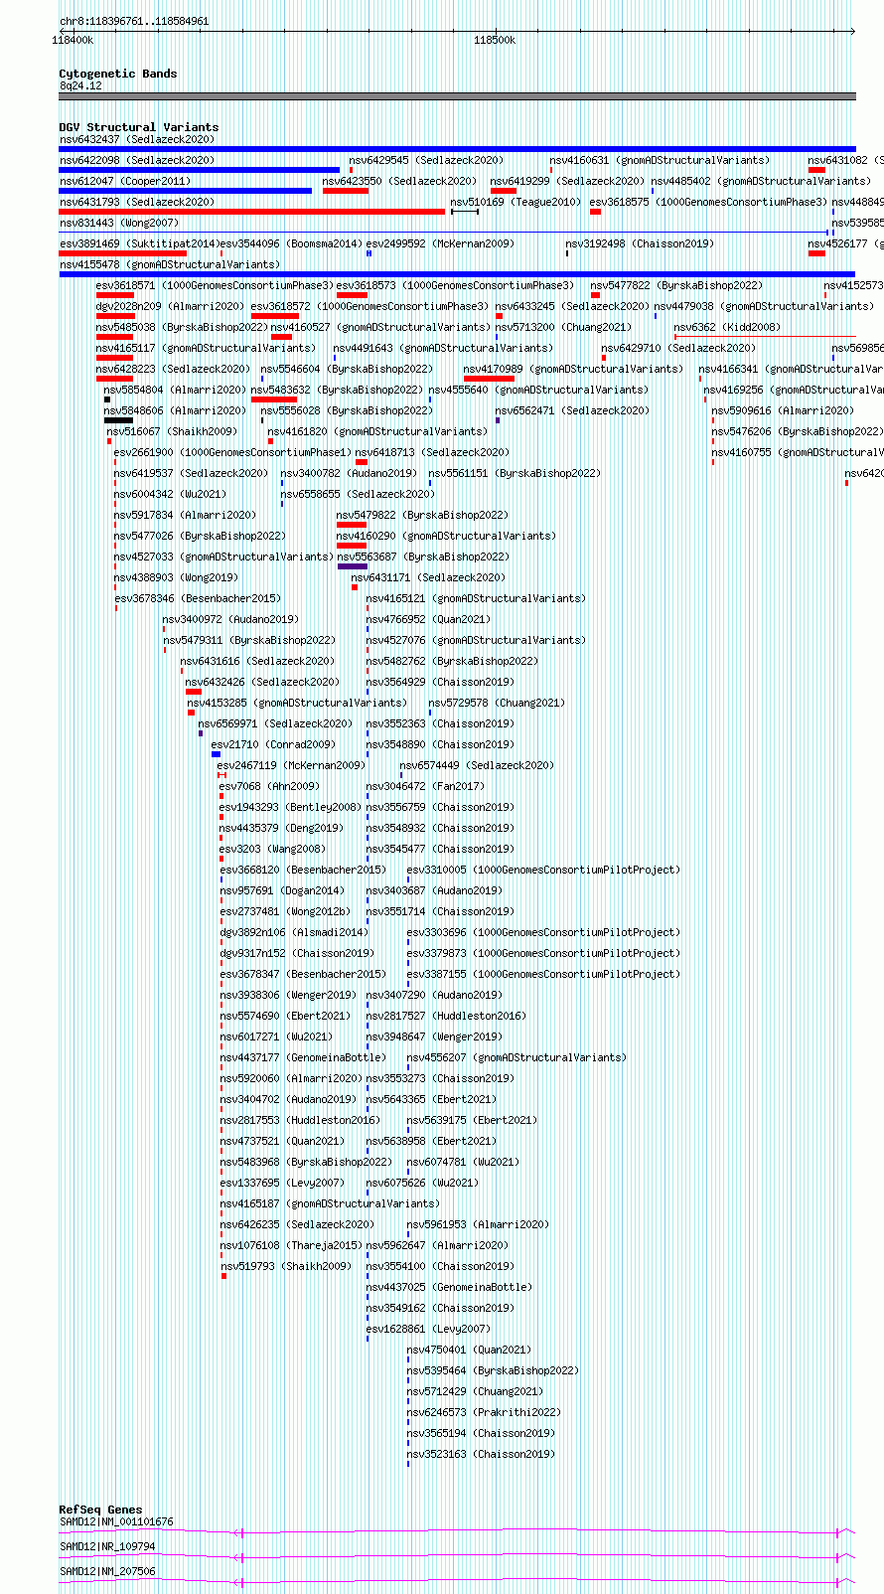Click nsv5477822 (ByrskaBishop2022) label
This screenshot has height=1594, width=884.
point(677,286)
